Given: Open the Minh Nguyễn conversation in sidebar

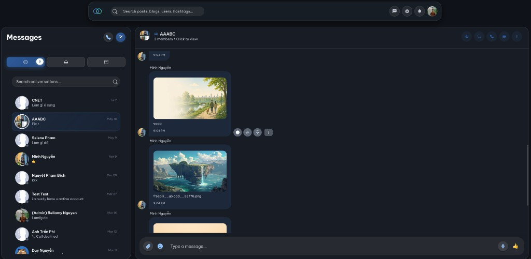Looking at the screenshot, I should [66, 159].
